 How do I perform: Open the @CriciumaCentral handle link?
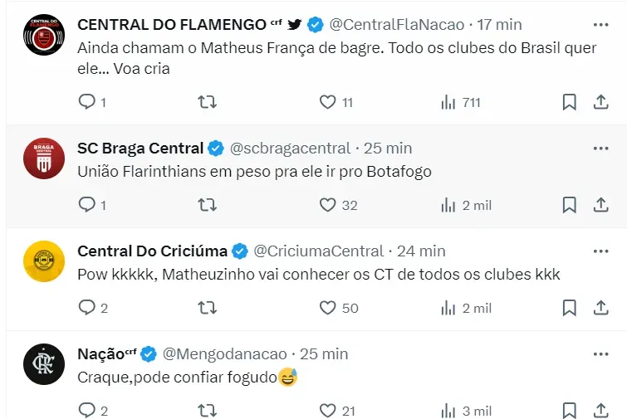318,251
